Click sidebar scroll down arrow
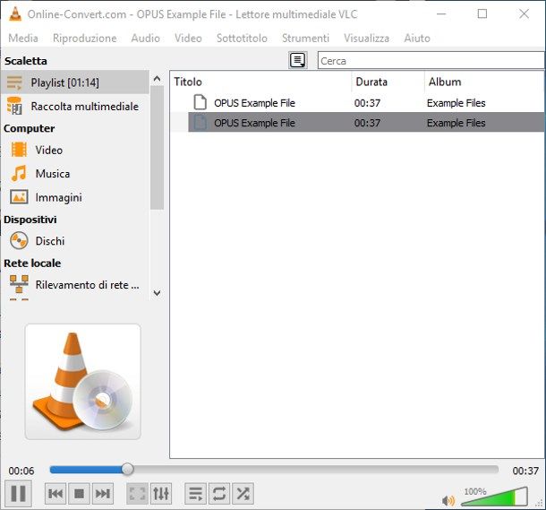This screenshot has height=510, width=546. pos(157,293)
